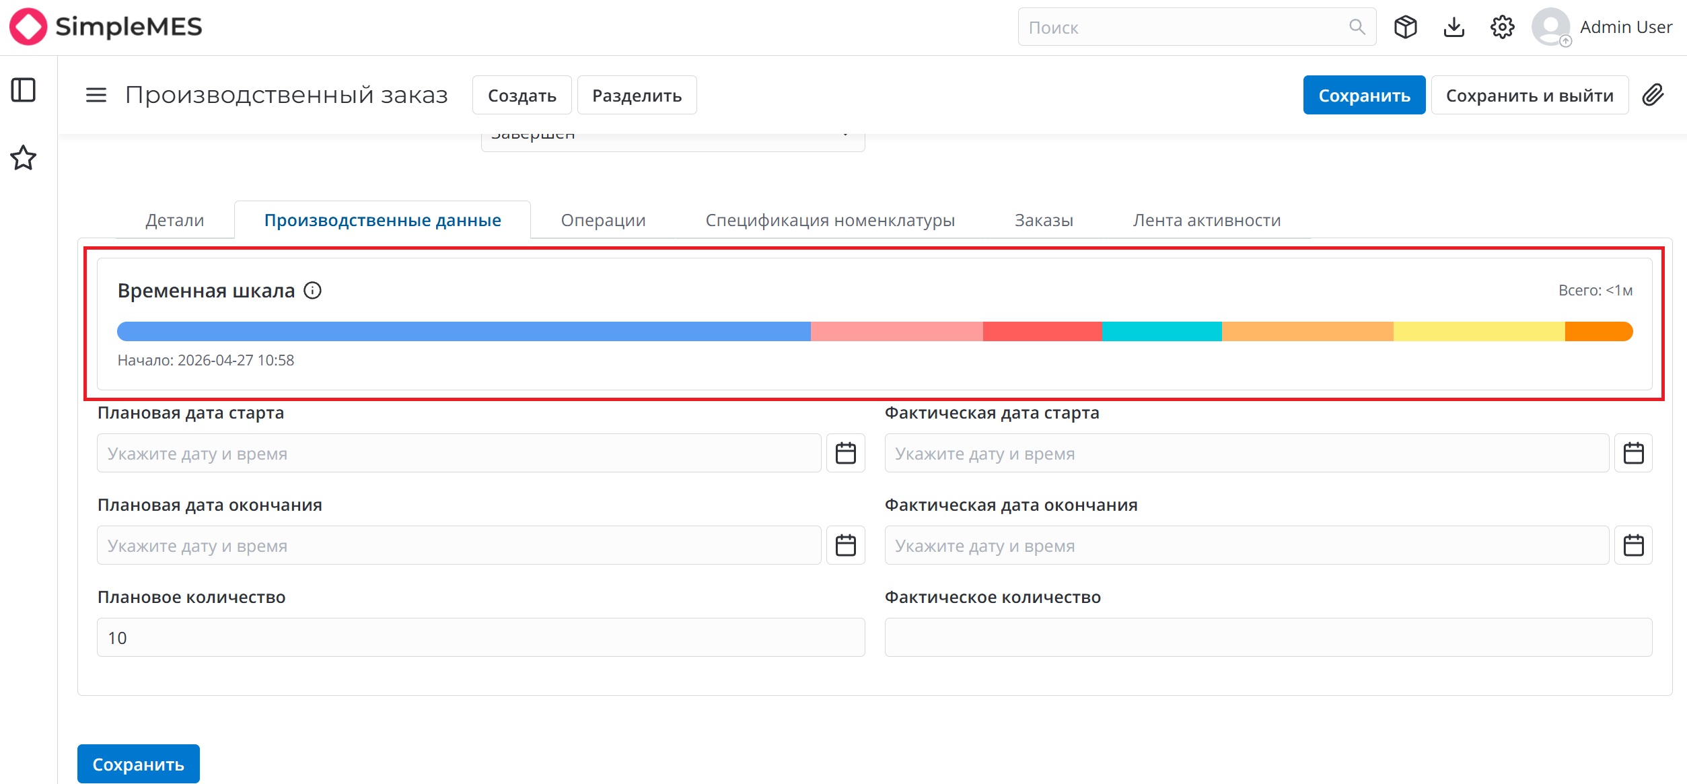Click info icon next to Временная шкала
Image resolution: width=1687 pixels, height=784 pixels.
tap(312, 290)
